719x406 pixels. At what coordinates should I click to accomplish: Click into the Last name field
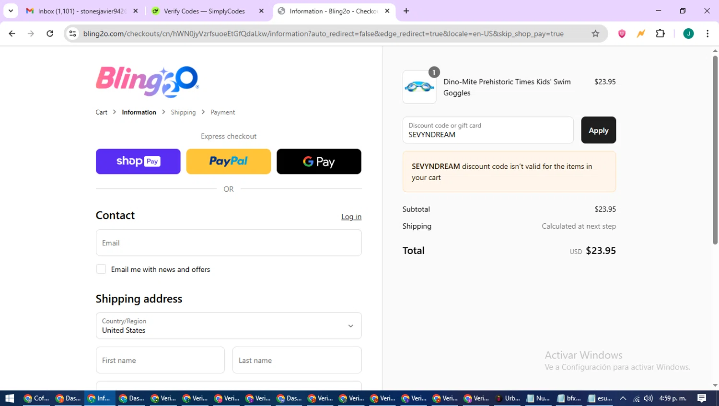(x=297, y=360)
